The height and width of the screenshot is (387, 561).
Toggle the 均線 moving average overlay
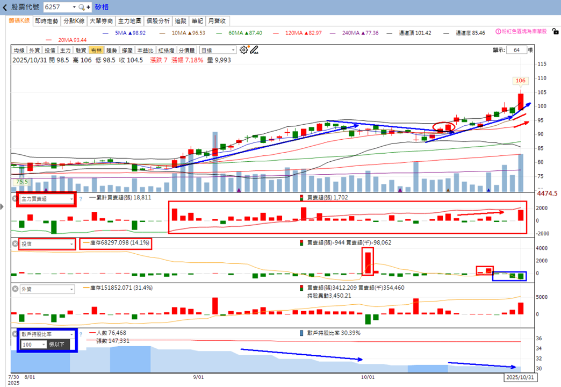[19, 51]
